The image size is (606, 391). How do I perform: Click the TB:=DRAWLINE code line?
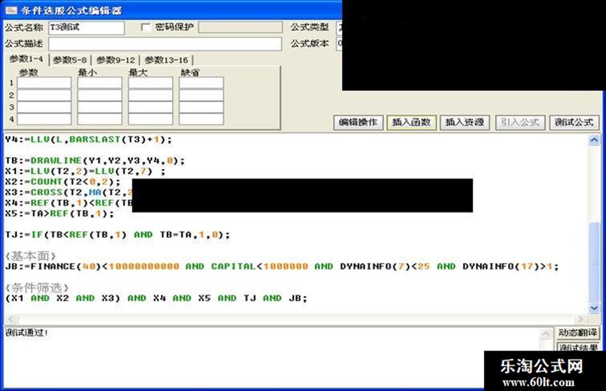95,161
